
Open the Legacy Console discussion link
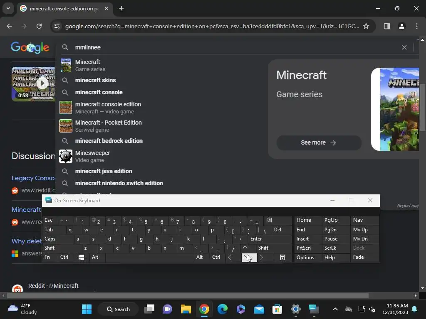pos(33,178)
